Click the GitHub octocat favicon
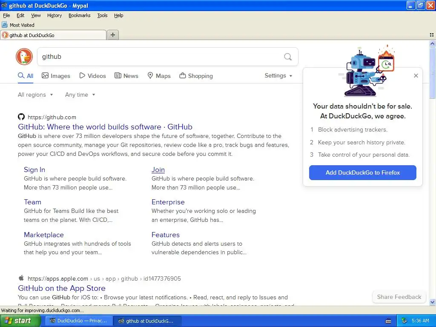 point(21,117)
